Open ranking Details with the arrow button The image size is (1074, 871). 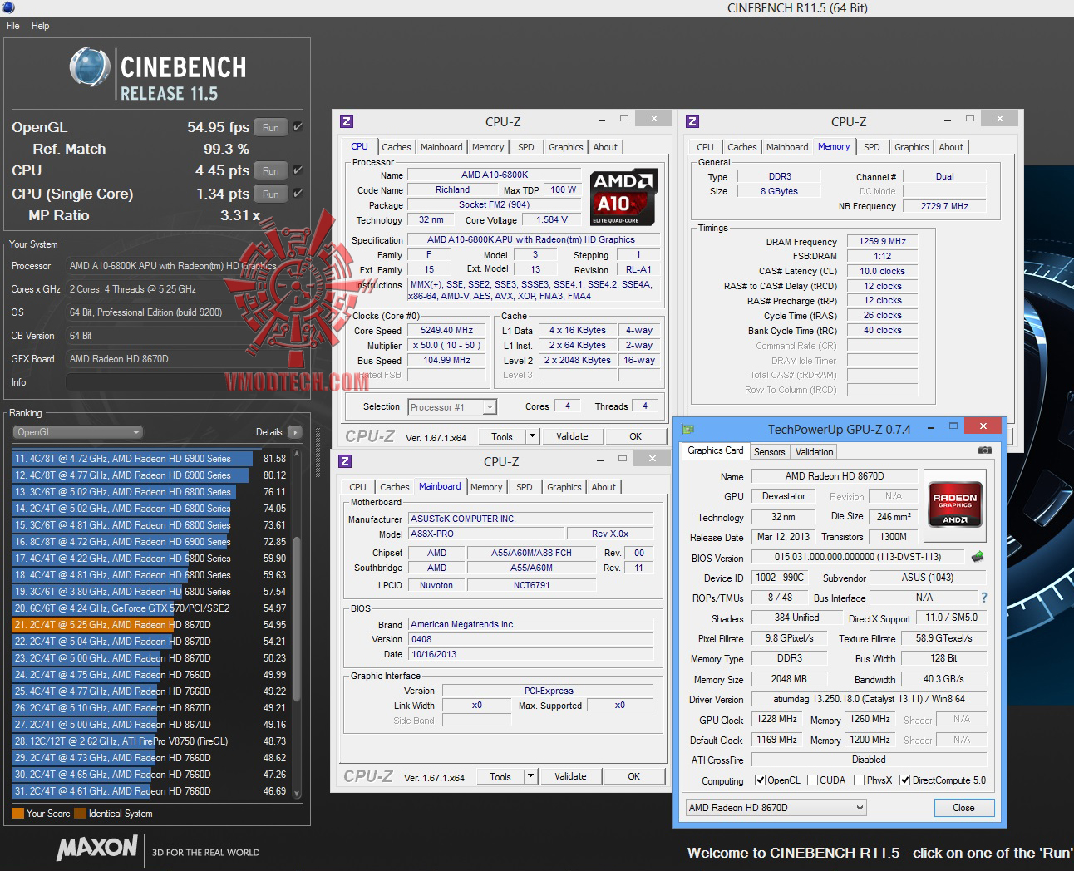pos(295,432)
